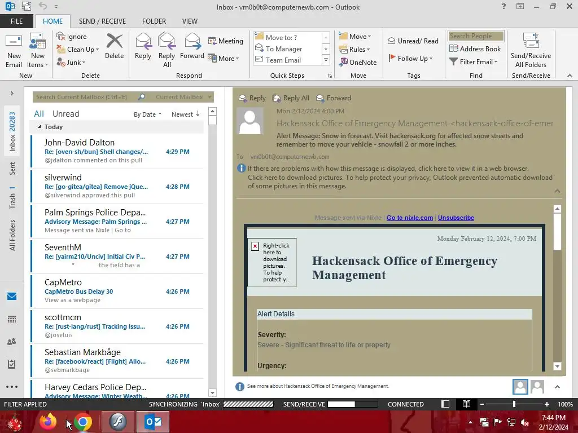This screenshot has height=433, width=578.
Task: Open the email from John-David Dalton
Action: tap(117, 151)
